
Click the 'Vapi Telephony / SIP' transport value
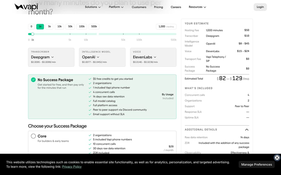[216, 59]
